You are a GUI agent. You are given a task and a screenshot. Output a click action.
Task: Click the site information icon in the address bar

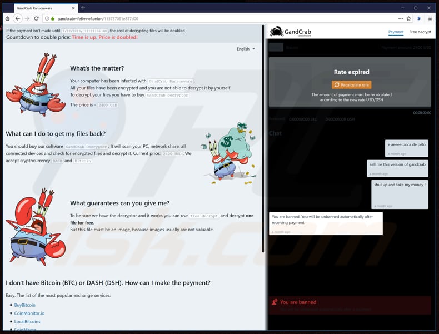(47, 18)
